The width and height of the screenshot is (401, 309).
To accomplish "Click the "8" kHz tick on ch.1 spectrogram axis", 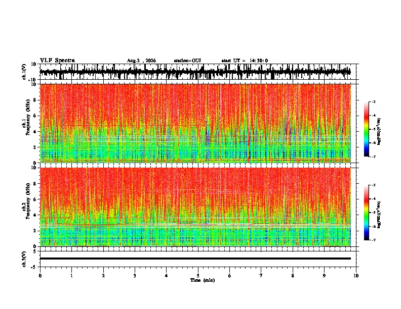I will [35, 100].
